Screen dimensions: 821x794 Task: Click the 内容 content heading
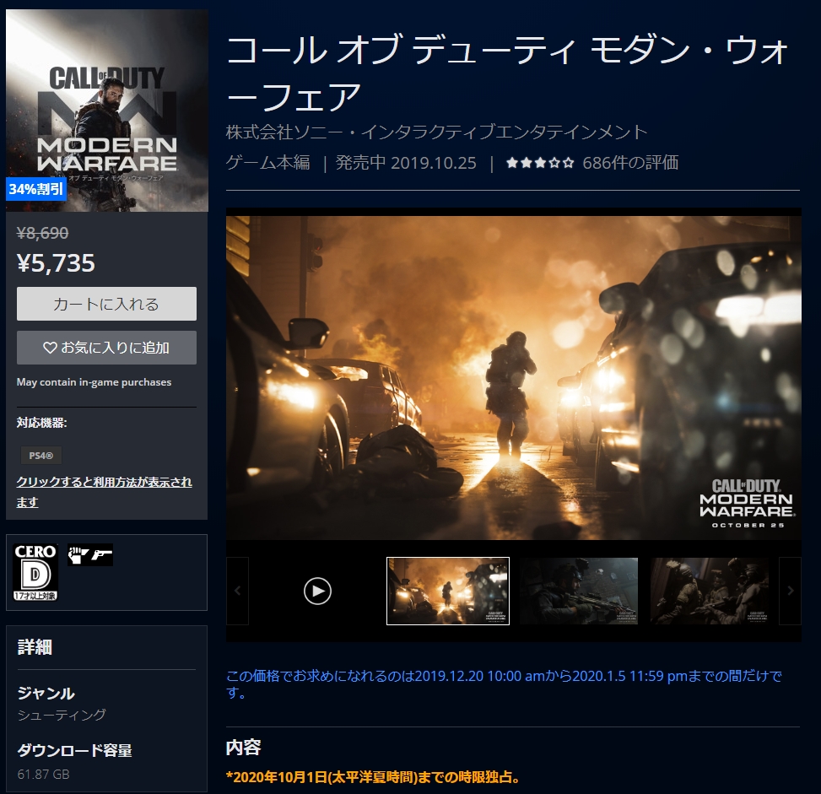pos(243,748)
